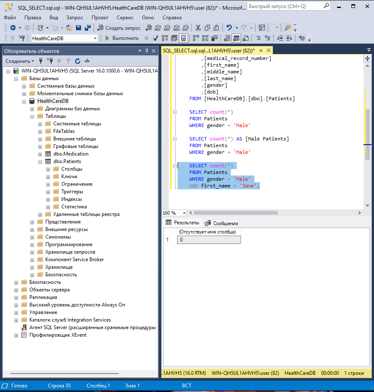The image size is (374, 392).
Task: Click the open file folder icon
Action: 69,28
